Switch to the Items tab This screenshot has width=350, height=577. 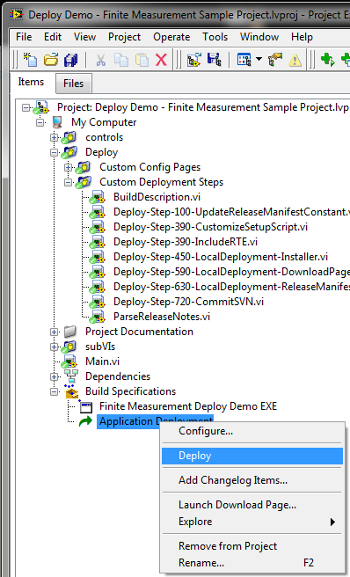(32, 82)
